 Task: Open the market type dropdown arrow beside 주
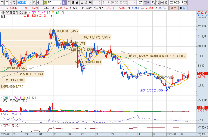pos(10,2)
